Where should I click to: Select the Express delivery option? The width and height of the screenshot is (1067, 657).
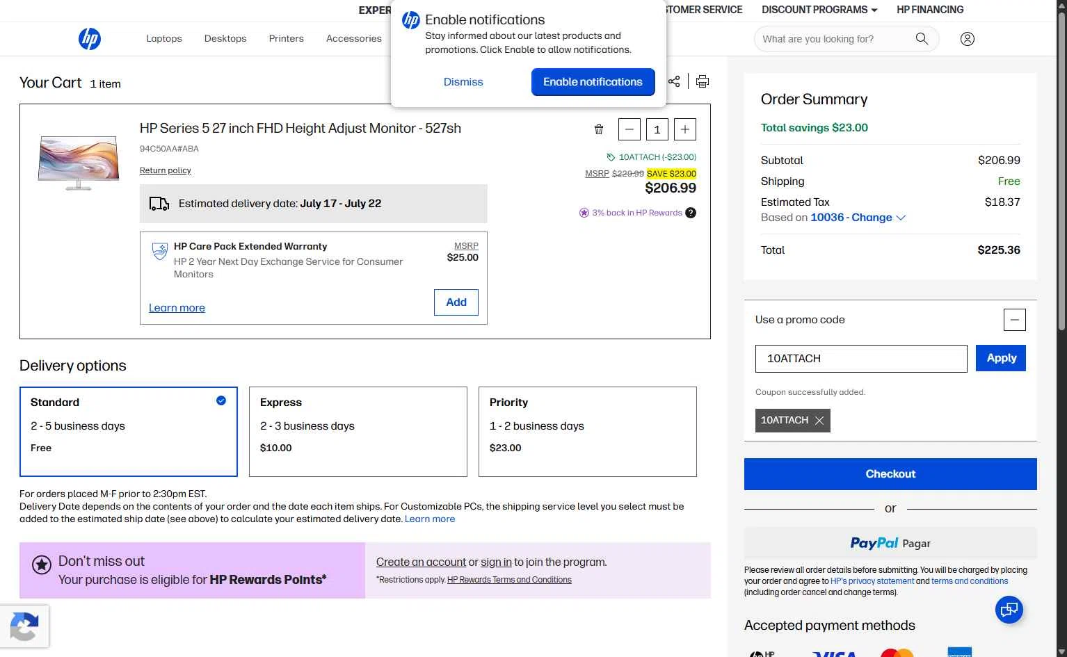[x=358, y=432]
